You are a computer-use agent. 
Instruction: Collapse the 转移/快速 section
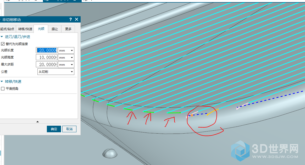click(x=2, y=81)
